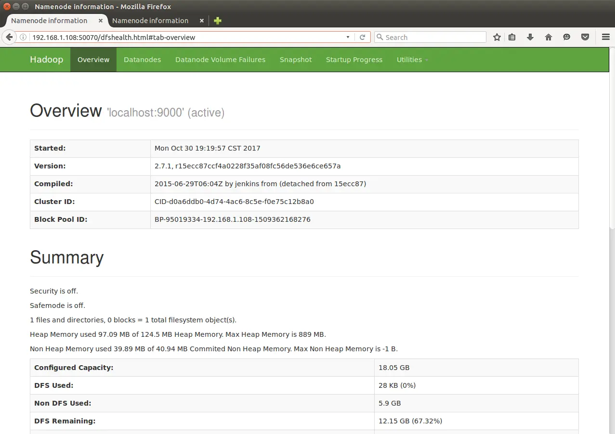
Task: Reload the page with the refresh icon
Action: 363,37
